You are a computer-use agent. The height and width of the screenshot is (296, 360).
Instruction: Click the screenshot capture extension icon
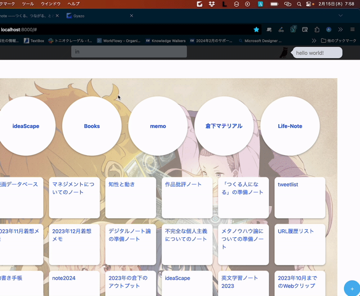tap(305, 30)
